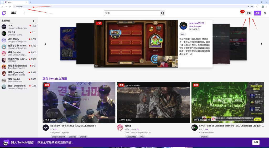The height and width of the screenshot is (148, 269).
Task: Open tomchen60229 channel link
Action: pyautogui.click(x=196, y=23)
